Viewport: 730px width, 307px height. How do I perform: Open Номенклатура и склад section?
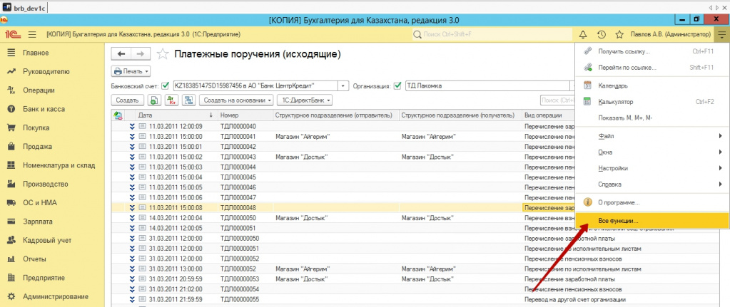click(59, 165)
